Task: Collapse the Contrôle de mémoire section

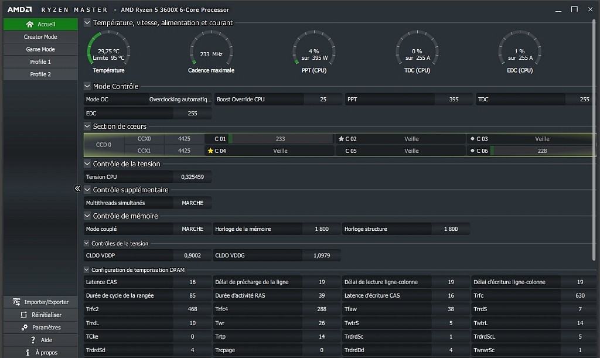Action: pos(87,216)
